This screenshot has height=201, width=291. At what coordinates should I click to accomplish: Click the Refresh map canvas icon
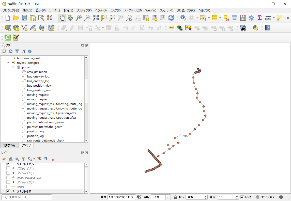tap(171, 18)
